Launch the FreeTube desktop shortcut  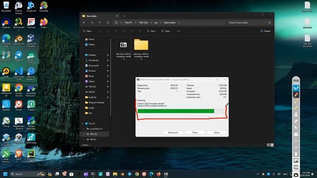pos(31,23)
